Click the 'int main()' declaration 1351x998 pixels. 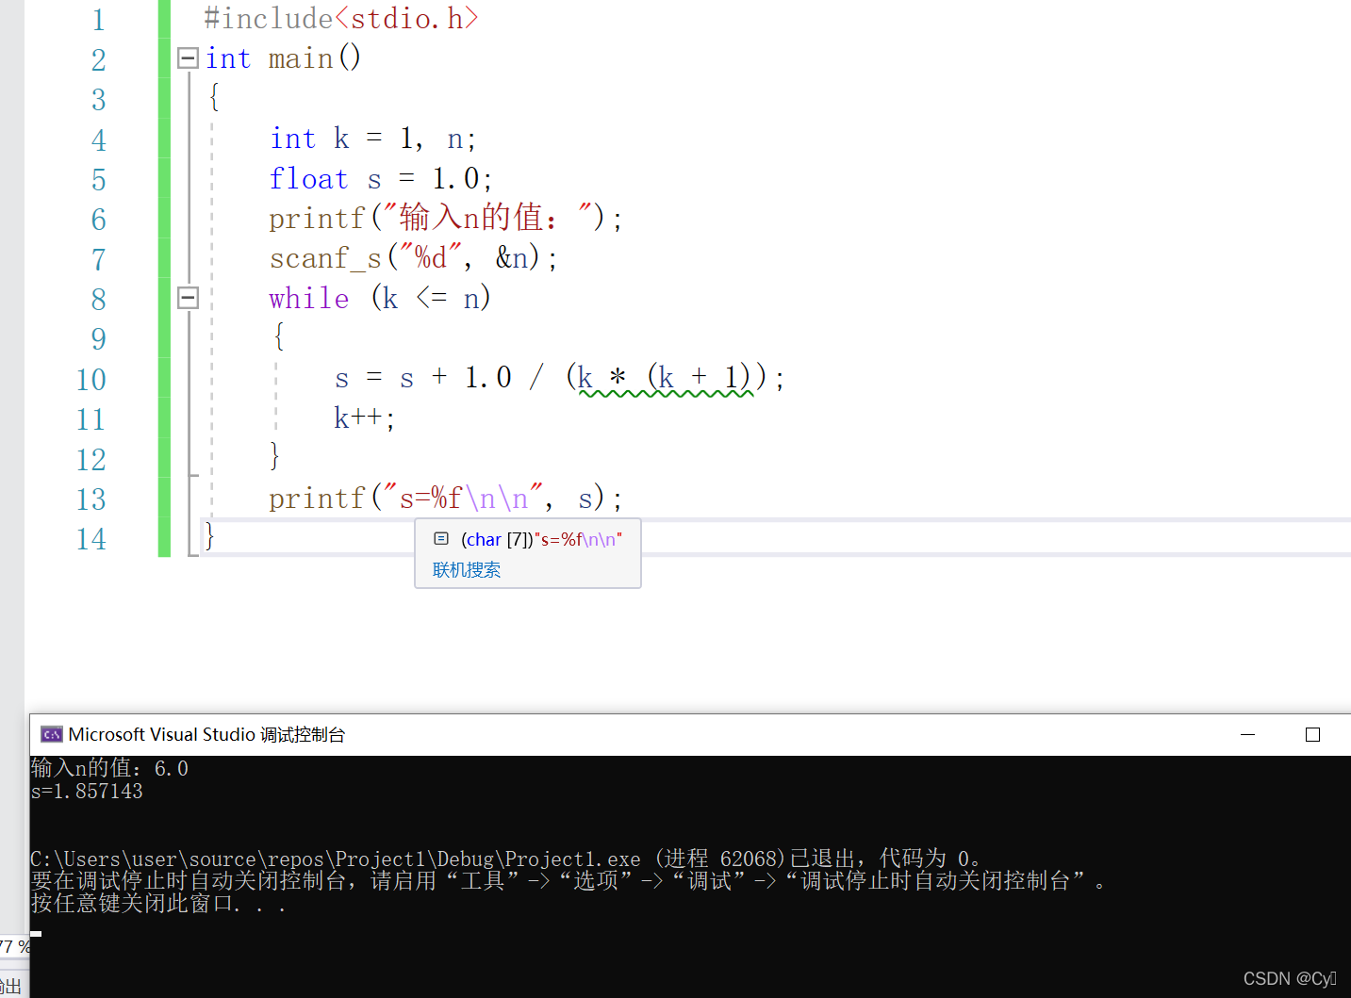(x=283, y=58)
